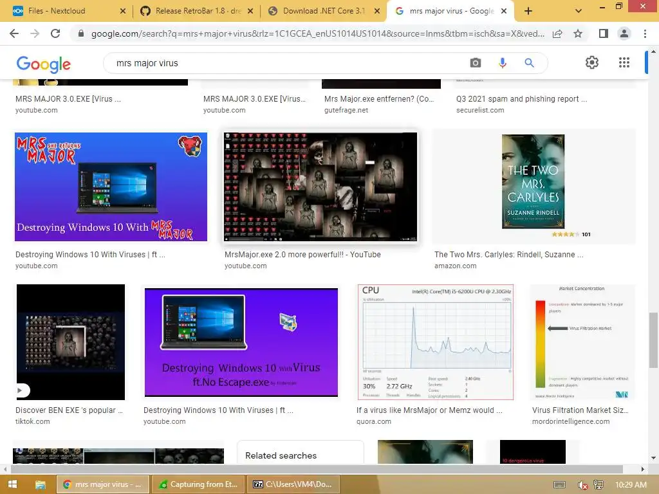Open the 7-Zip C:\Users\VM4 taskbar button
Screen dimensions: 659x494
point(293,484)
